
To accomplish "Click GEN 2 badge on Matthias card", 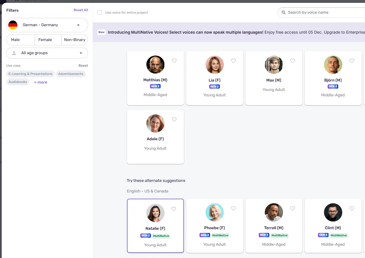I will [155, 86].
